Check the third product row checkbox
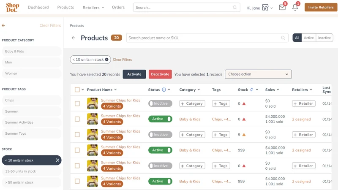The width and height of the screenshot is (338, 190). pyautogui.click(x=77, y=135)
